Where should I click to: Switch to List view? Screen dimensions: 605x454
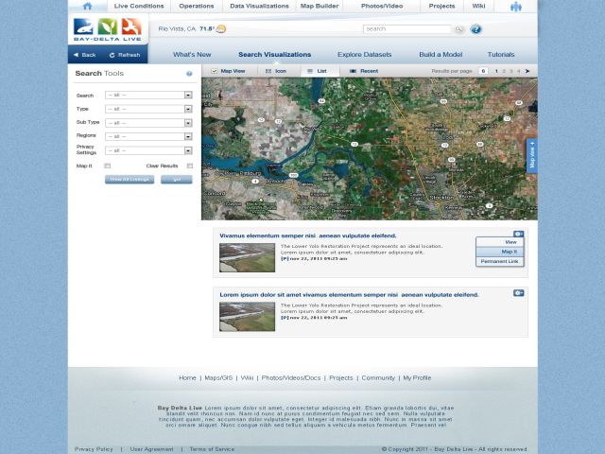point(318,71)
